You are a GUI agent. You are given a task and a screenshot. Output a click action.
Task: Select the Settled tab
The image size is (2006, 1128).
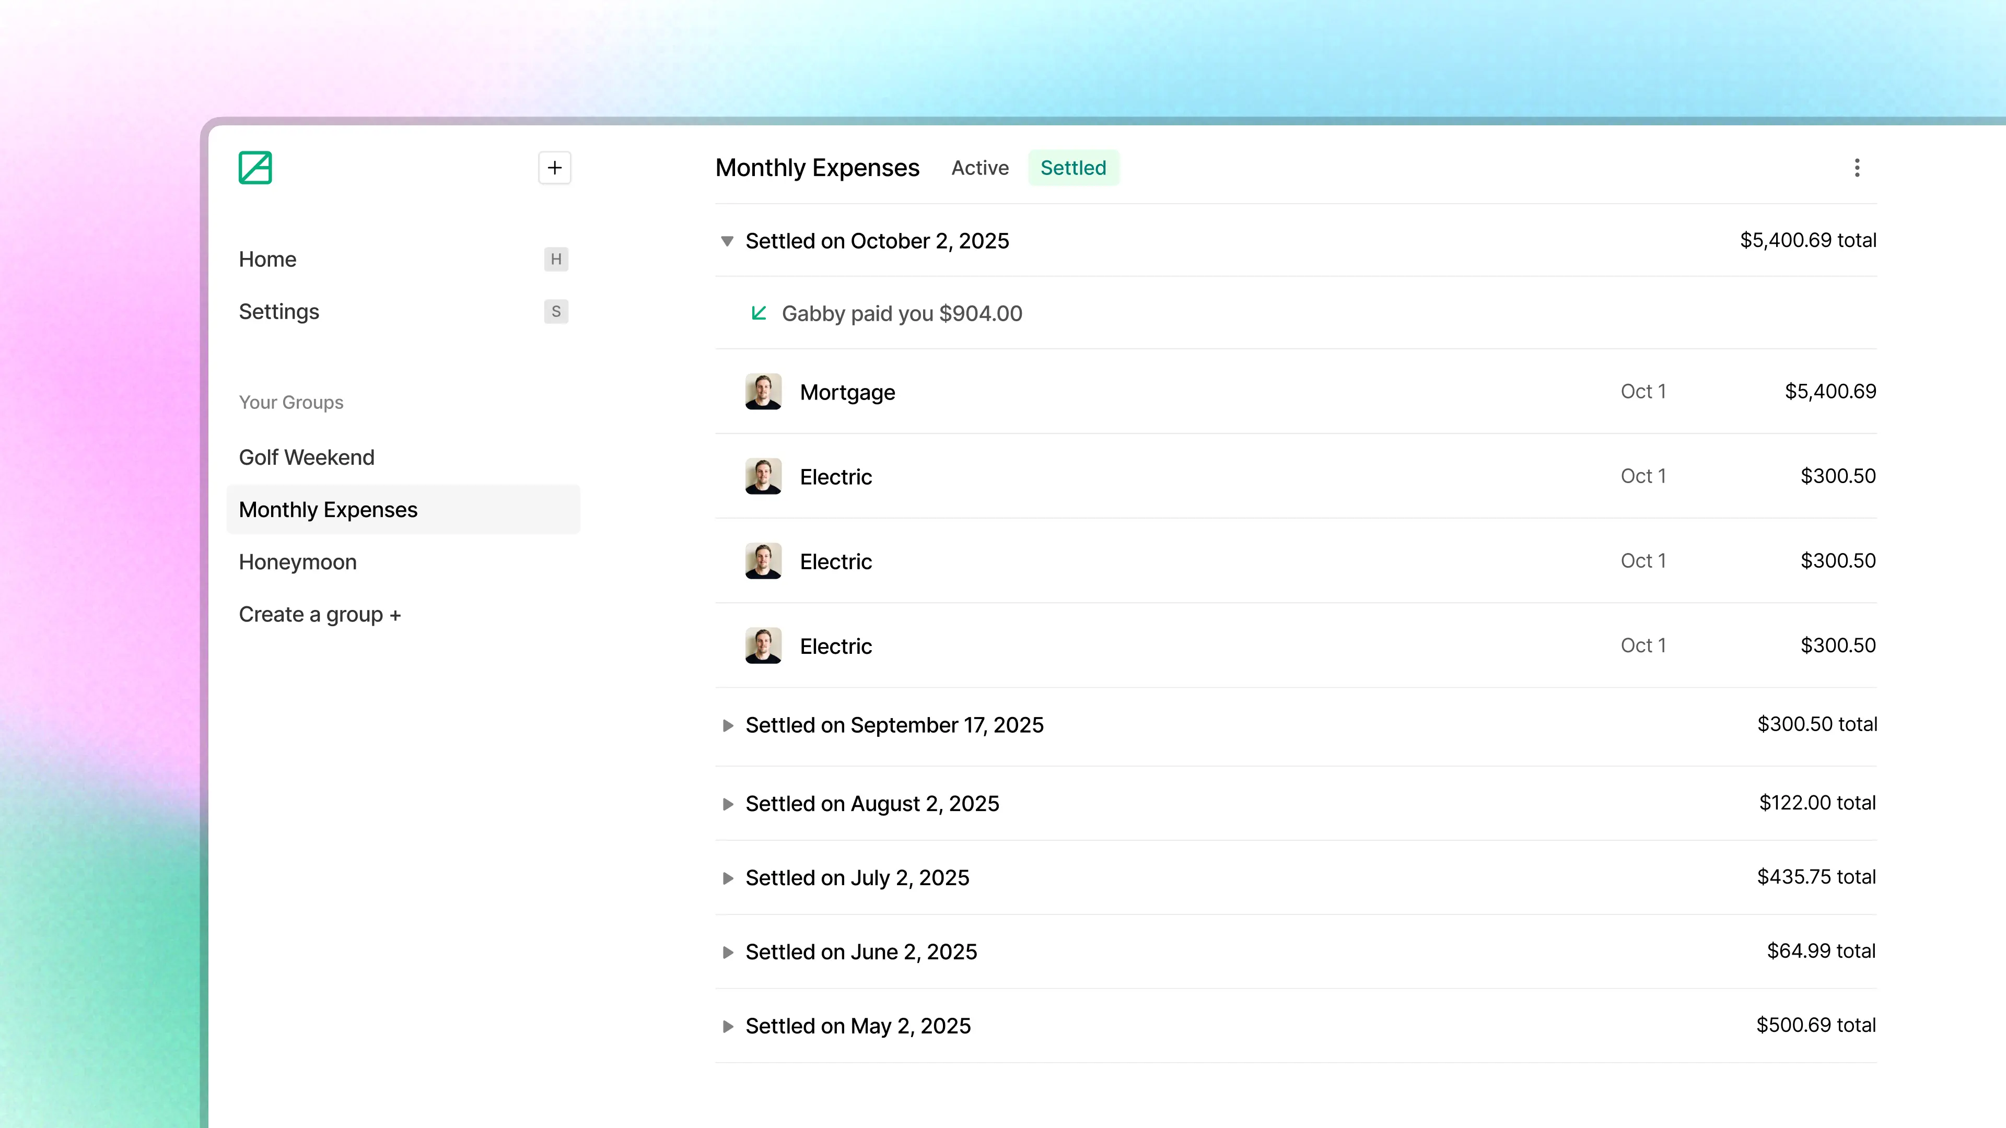click(1073, 167)
